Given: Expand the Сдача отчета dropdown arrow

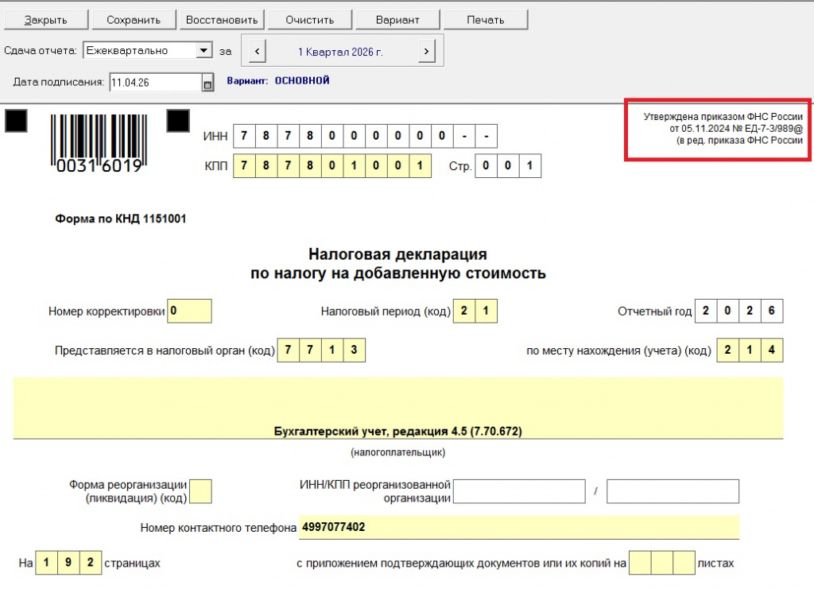Looking at the screenshot, I should click(204, 50).
